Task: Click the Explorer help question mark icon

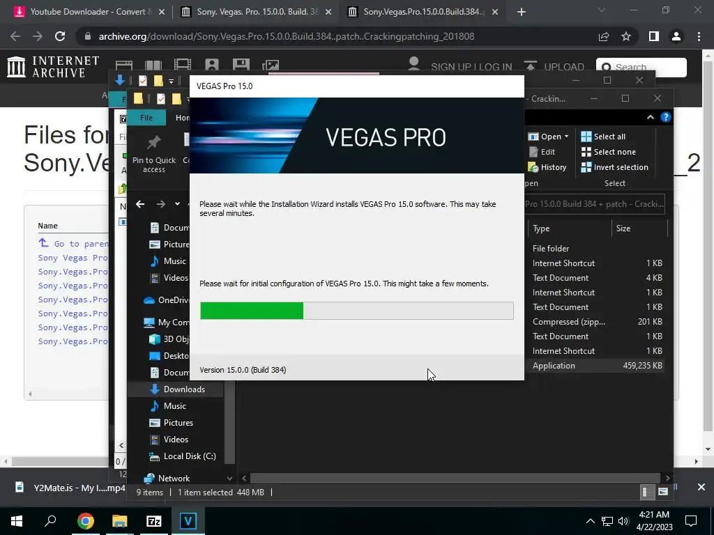Action: (665, 117)
